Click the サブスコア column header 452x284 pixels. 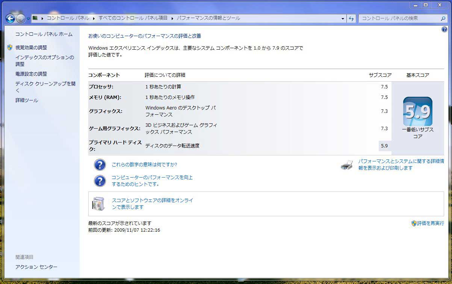coord(380,75)
